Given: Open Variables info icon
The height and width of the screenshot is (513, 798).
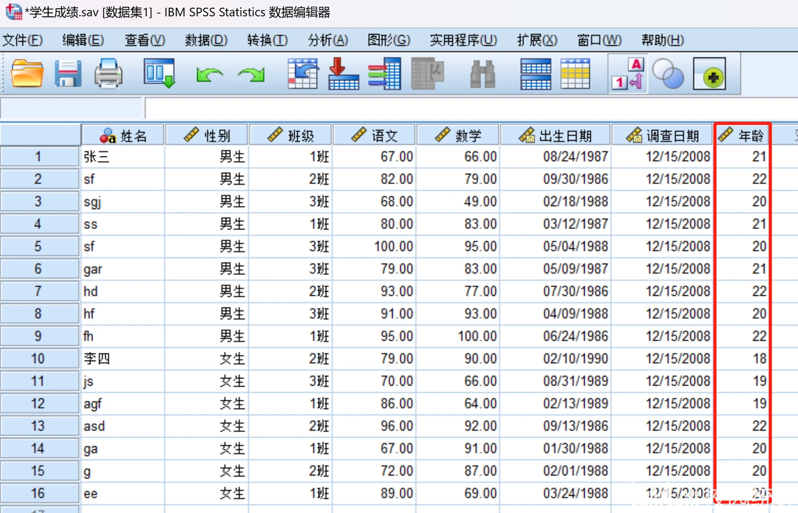Looking at the screenshot, I should coord(385,74).
